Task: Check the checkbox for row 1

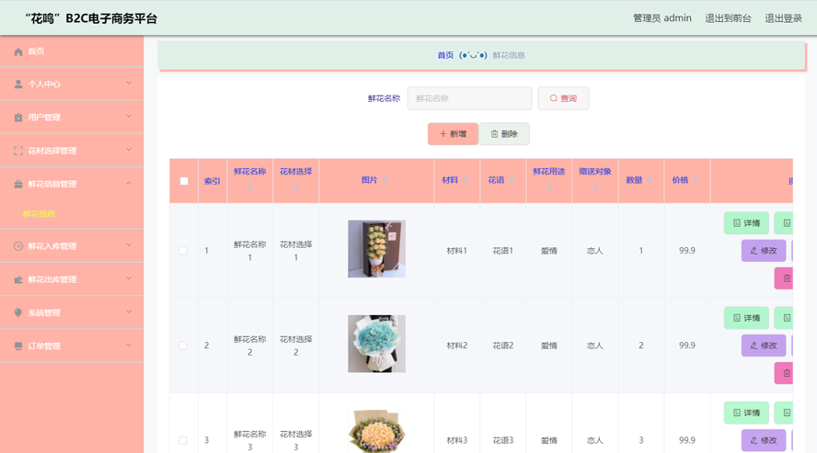Action: 183,251
